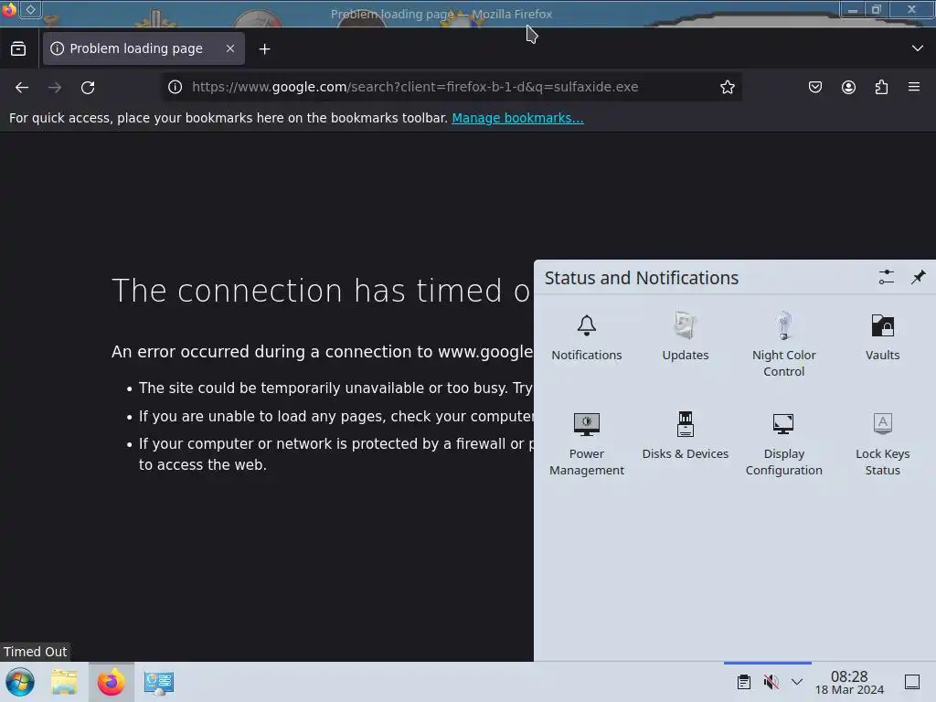
Task: Reload the current page
Action: click(x=88, y=87)
